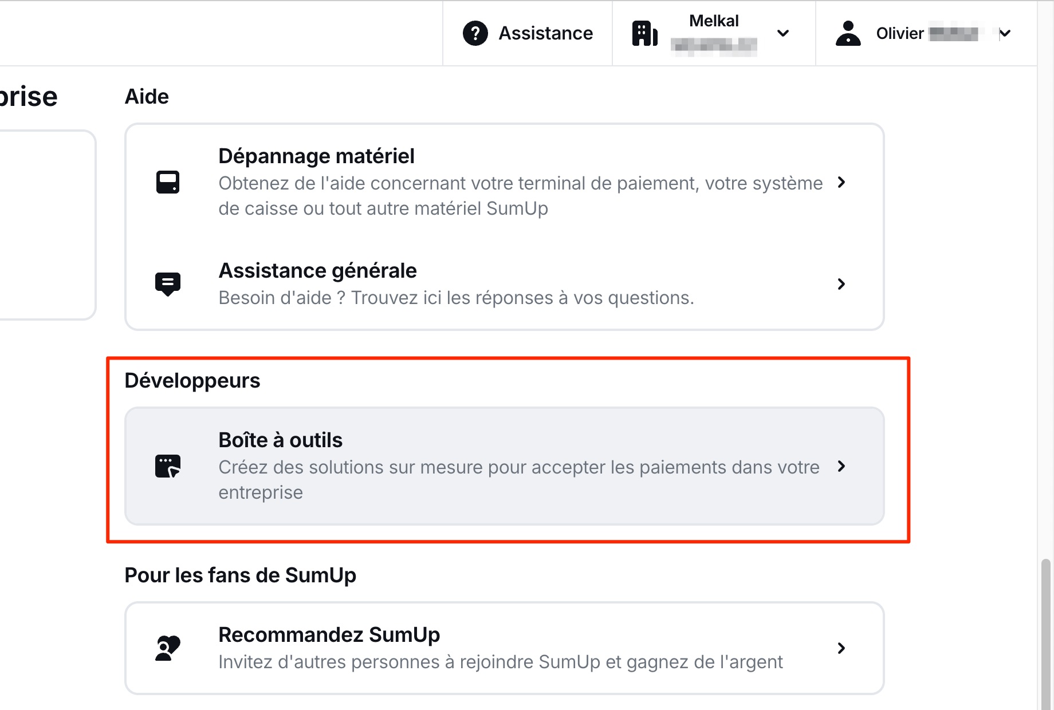Select the Melkal business name in header

pos(714,21)
